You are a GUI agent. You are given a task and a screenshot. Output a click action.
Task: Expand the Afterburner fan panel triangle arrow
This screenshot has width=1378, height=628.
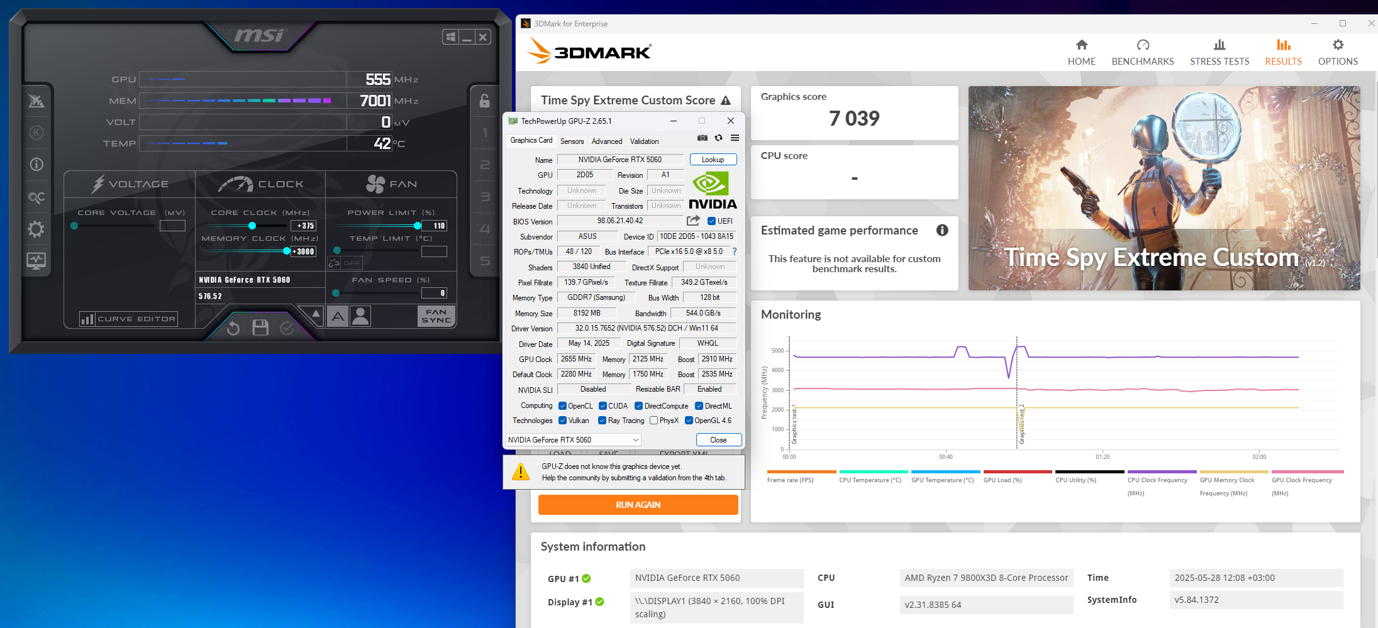tap(316, 314)
